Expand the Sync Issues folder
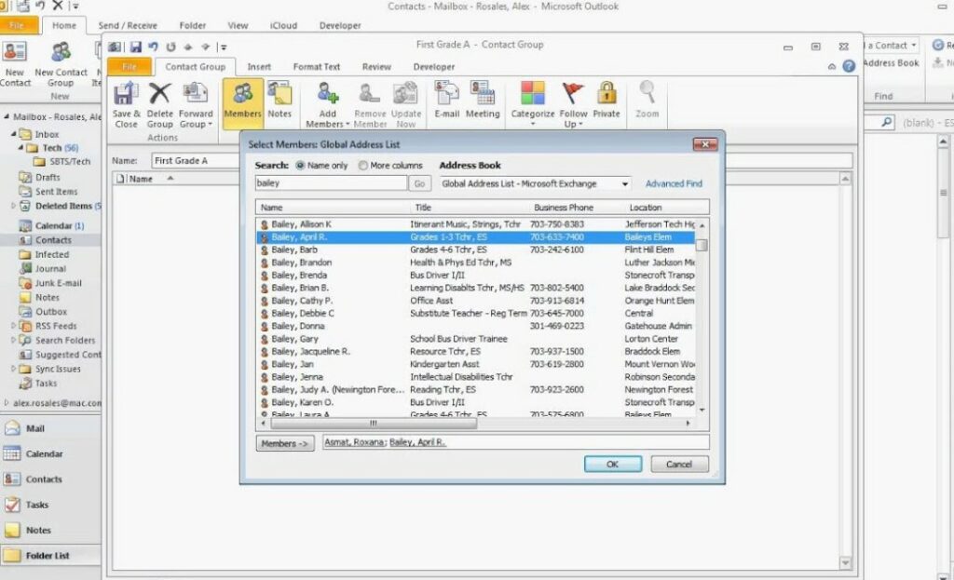 point(13,369)
